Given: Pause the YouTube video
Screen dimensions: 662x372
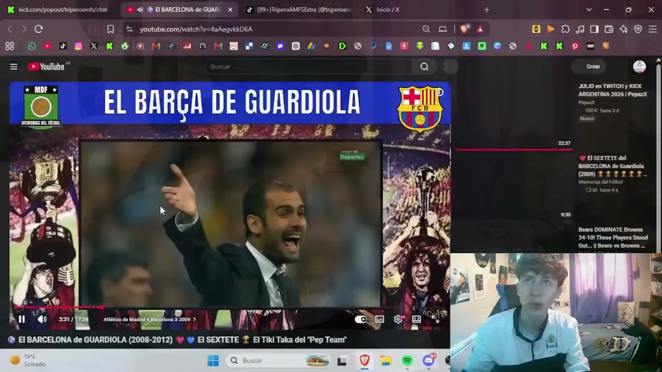Looking at the screenshot, I should point(22,319).
